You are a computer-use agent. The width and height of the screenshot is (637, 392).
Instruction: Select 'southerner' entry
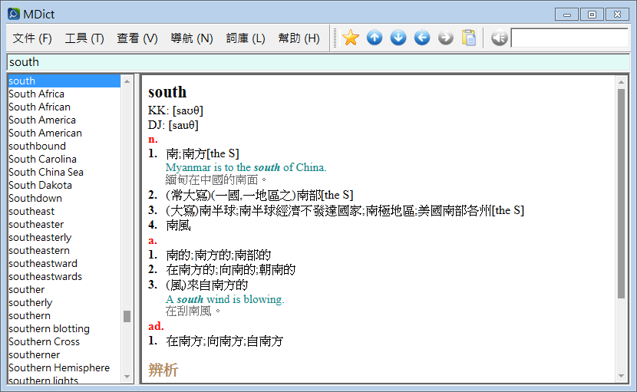coord(64,354)
